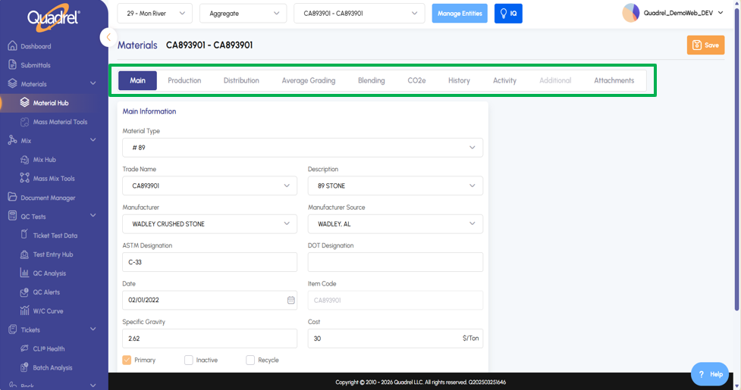Image resolution: width=741 pixels, height=390 pixels.
Task: Click the orange Save button
Action: [x=705, y=45]
